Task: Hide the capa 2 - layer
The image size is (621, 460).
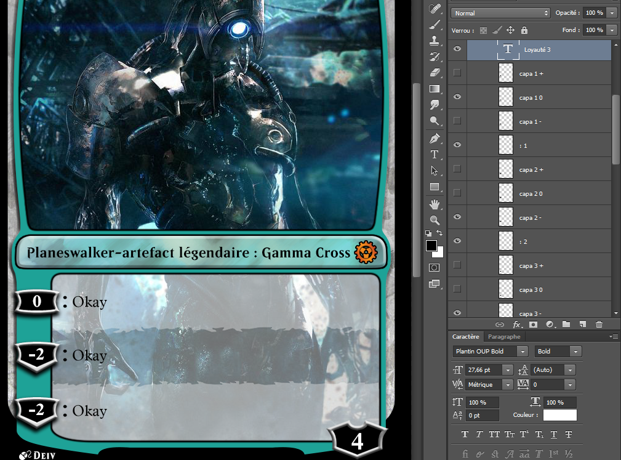Action: click(x=457, y=217)
